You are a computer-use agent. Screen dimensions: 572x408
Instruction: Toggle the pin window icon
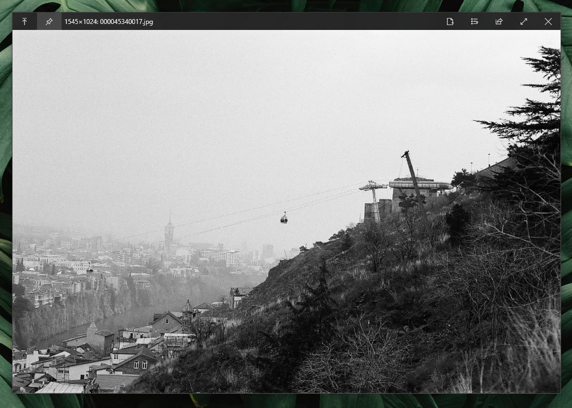[49, 21]
